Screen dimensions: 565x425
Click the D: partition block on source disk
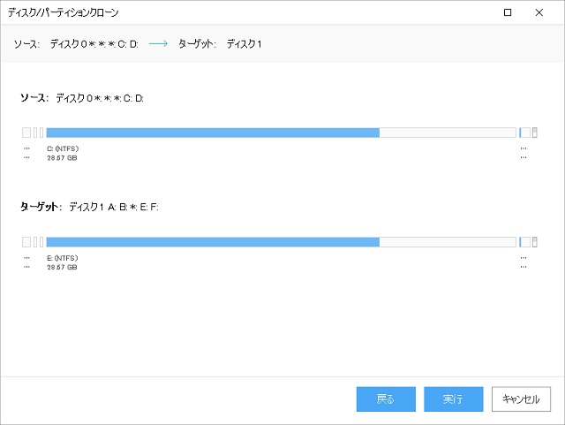pos(524,133)
